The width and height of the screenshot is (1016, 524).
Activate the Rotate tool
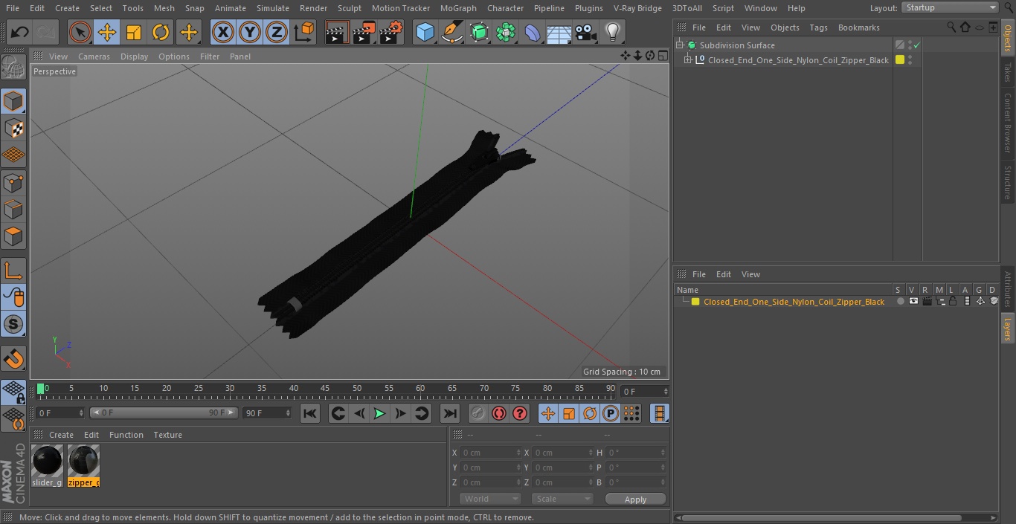click(161, 32)
